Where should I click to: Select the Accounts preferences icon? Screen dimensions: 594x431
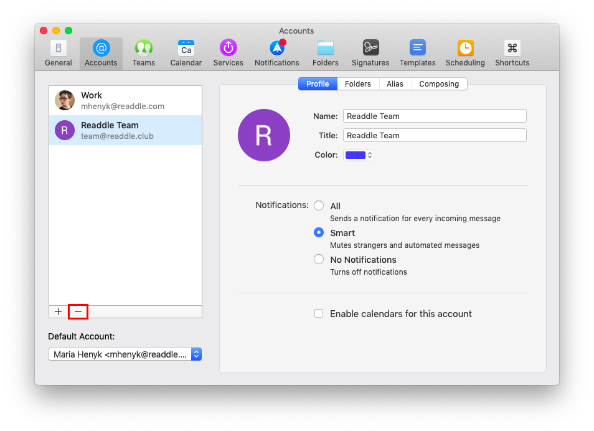pyautogui.click(x=101, y=54)
